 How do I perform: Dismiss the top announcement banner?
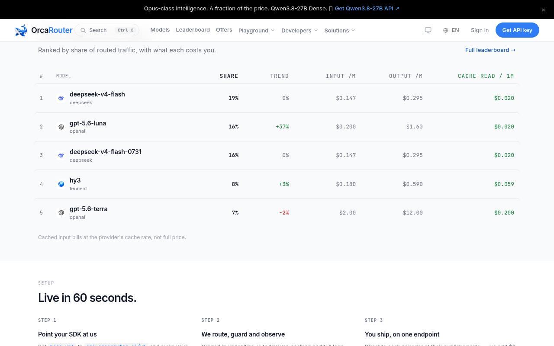coord(543,10)
